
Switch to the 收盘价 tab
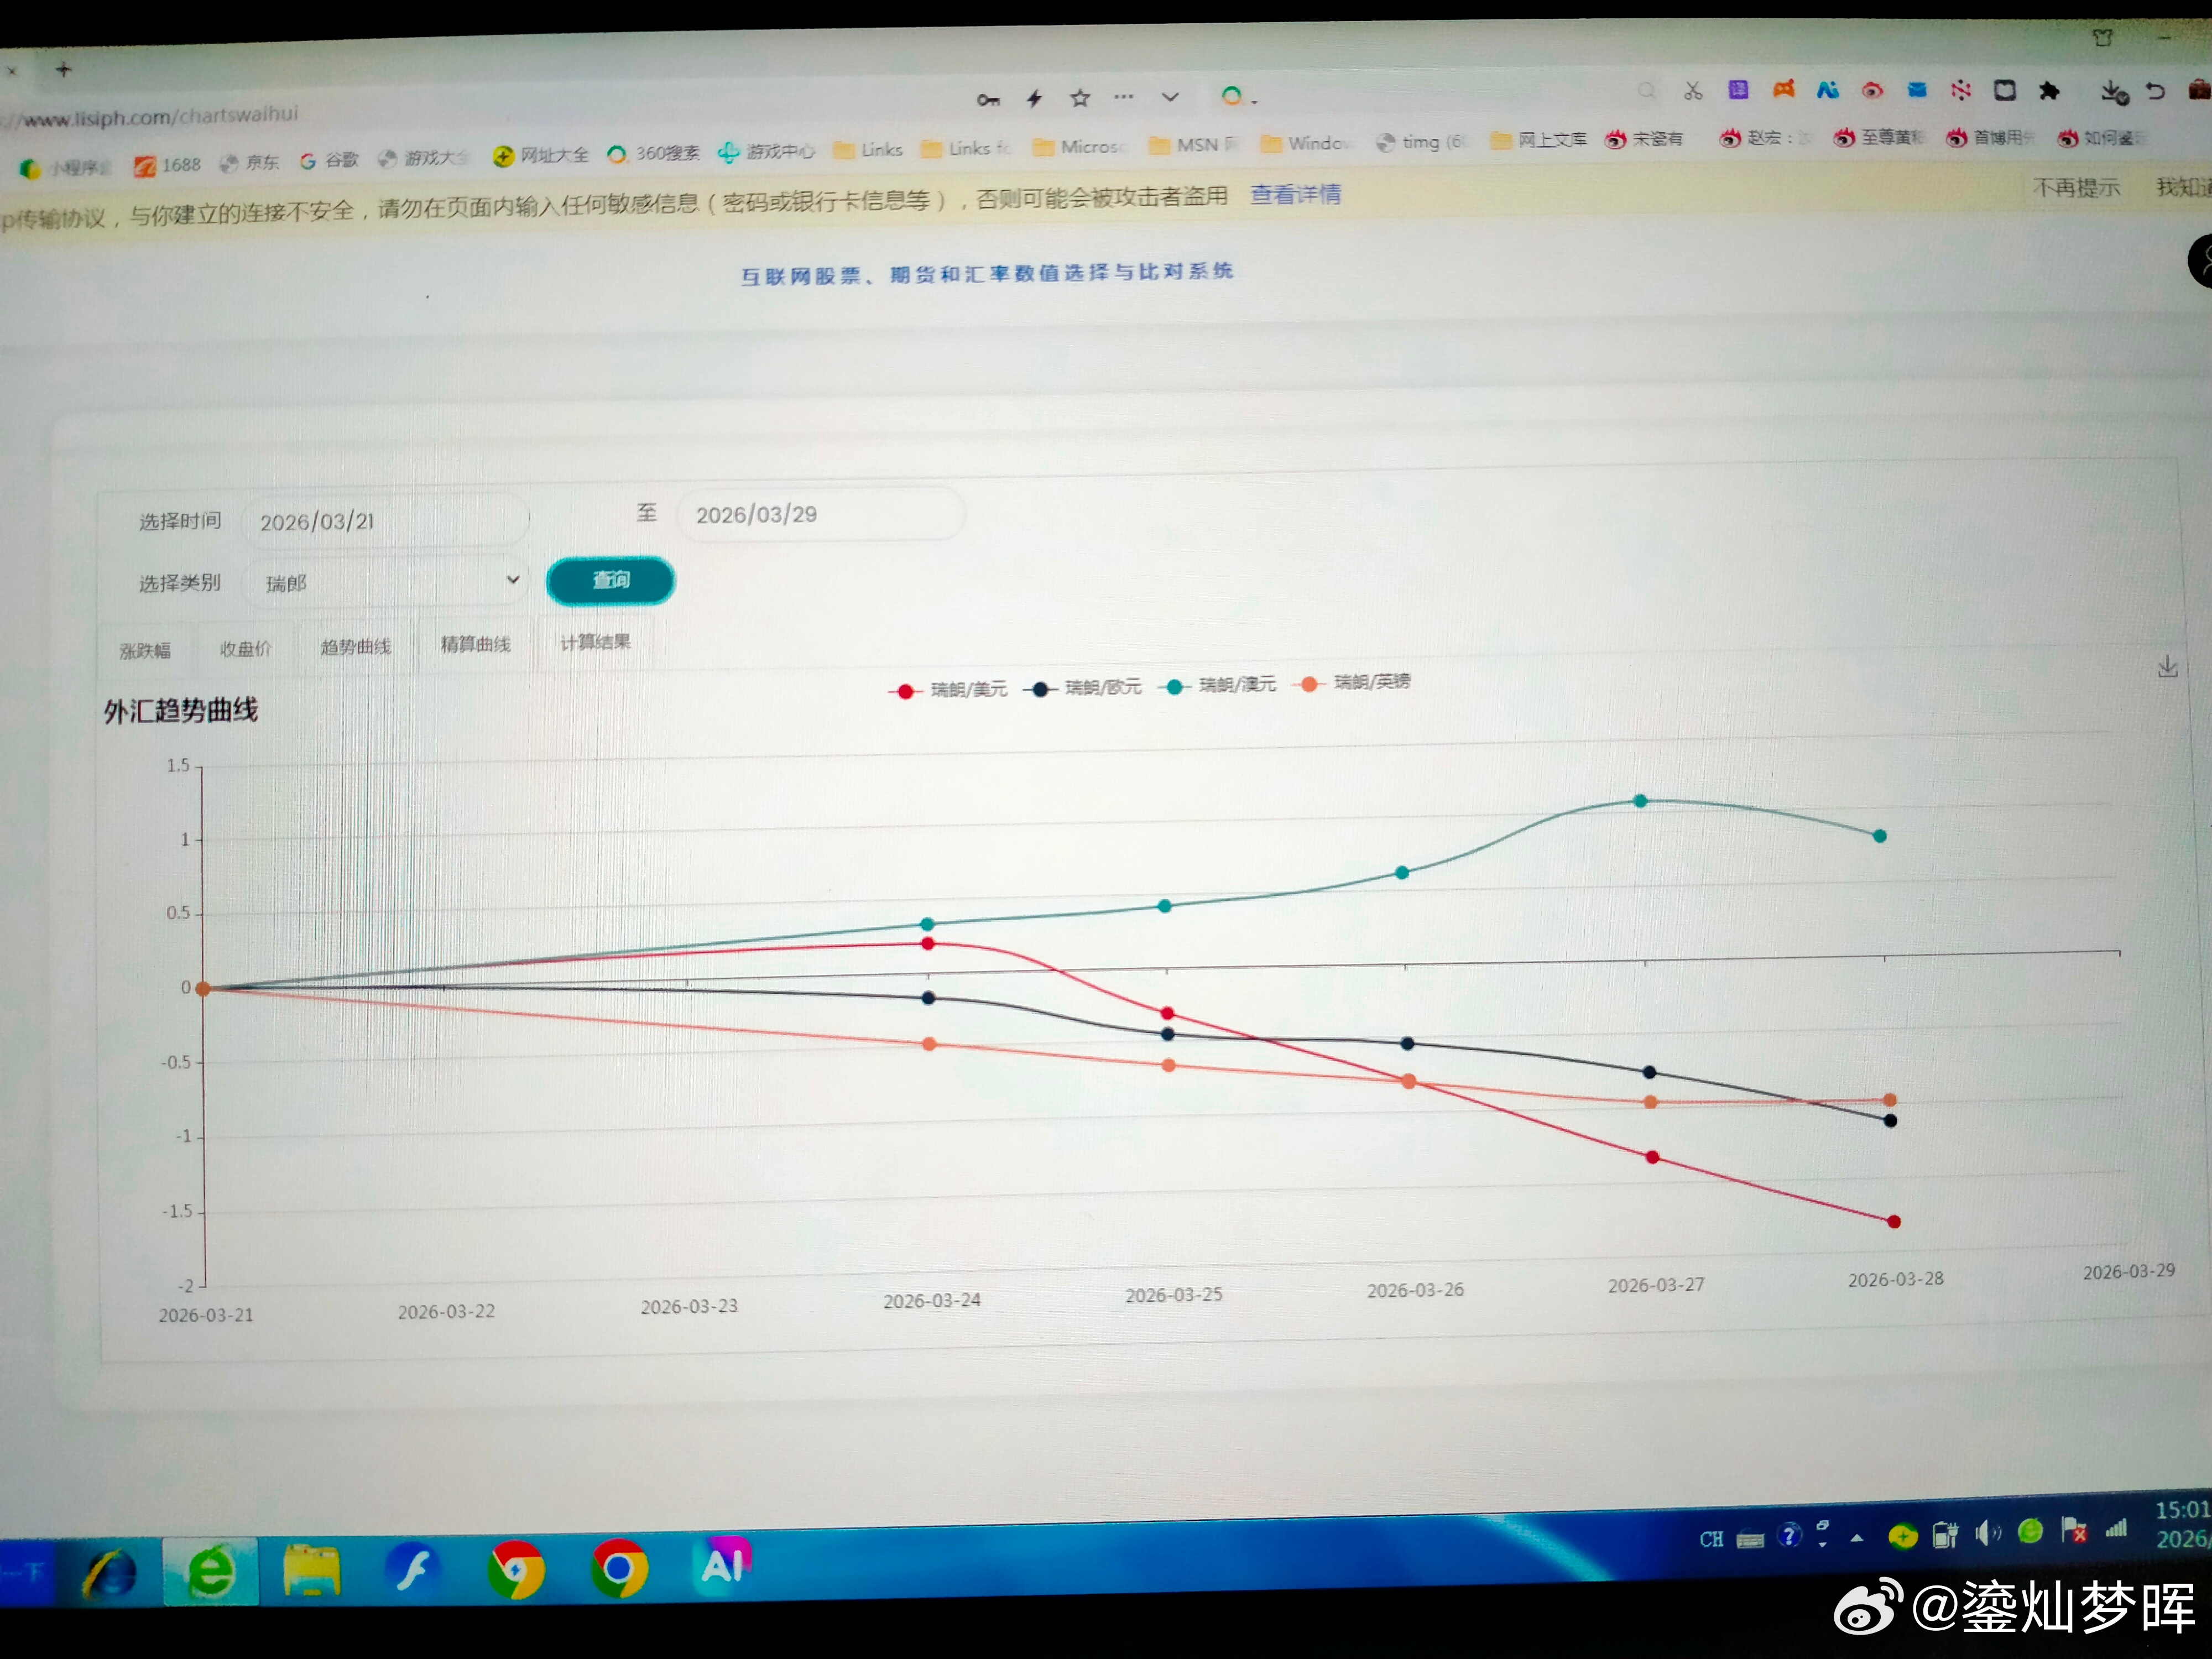click(x=246, y=649)
